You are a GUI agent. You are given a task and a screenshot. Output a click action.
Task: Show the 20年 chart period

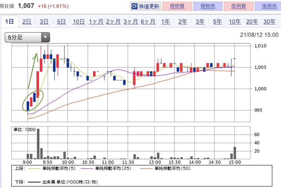pos(252,22)
